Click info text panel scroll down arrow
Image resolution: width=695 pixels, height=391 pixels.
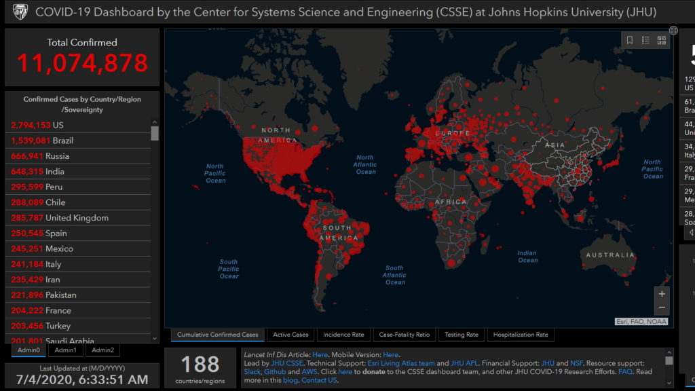[669, 383]
